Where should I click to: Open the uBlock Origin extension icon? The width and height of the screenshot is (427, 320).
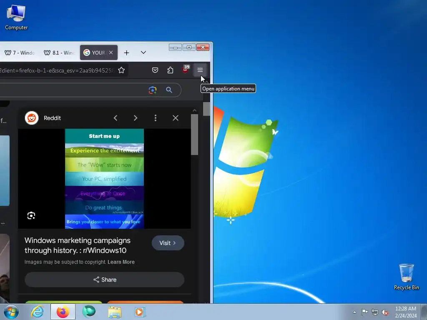tap(186, 70)
